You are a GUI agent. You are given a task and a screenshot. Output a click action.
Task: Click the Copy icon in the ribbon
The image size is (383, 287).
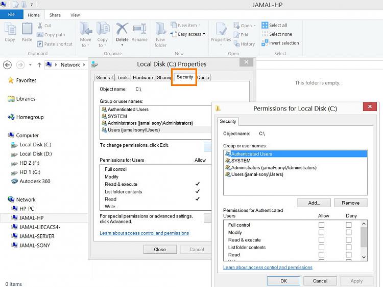pyautogui.click(x=10, y=29)
